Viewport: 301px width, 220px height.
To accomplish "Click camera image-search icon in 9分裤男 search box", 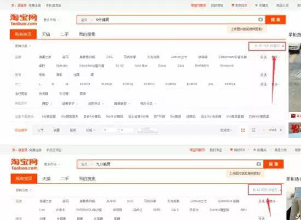I will [261, 20].
